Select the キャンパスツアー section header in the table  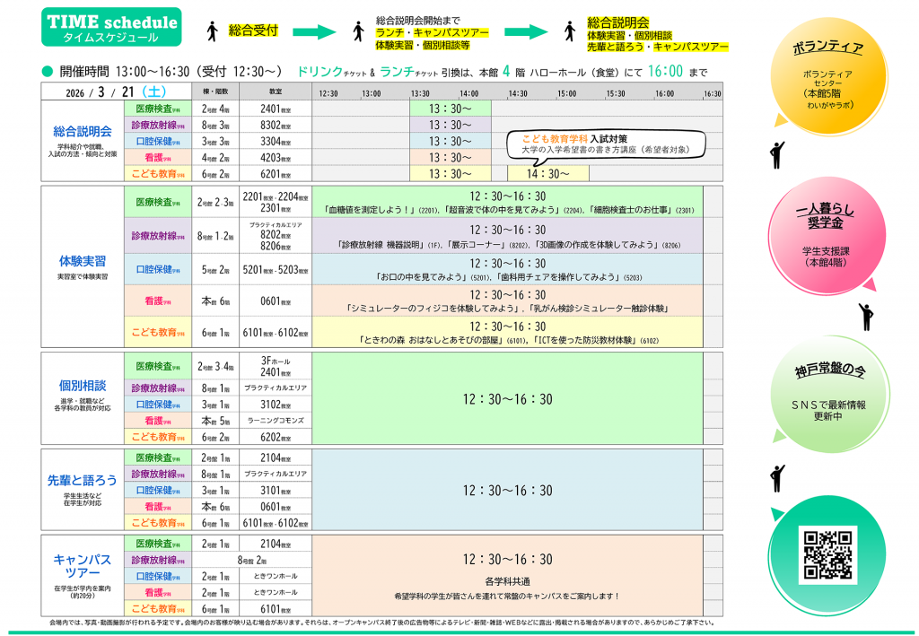point(82,566)
